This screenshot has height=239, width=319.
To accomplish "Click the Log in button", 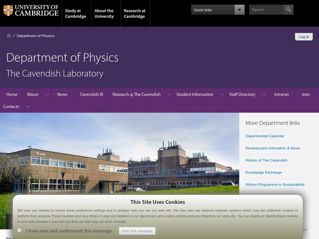I will (x=303, y=36).
